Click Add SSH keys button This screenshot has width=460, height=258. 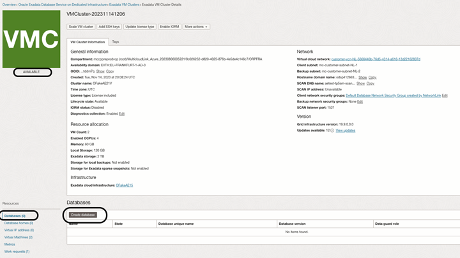(109, 27)
